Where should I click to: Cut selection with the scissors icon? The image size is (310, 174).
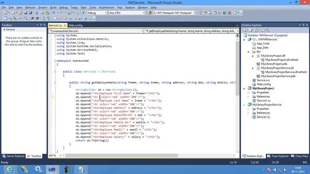point(37,13)
